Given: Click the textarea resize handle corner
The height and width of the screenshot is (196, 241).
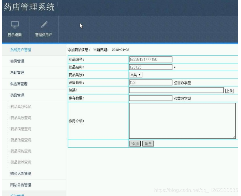Looking at the screenshot, I should [234, 137].
